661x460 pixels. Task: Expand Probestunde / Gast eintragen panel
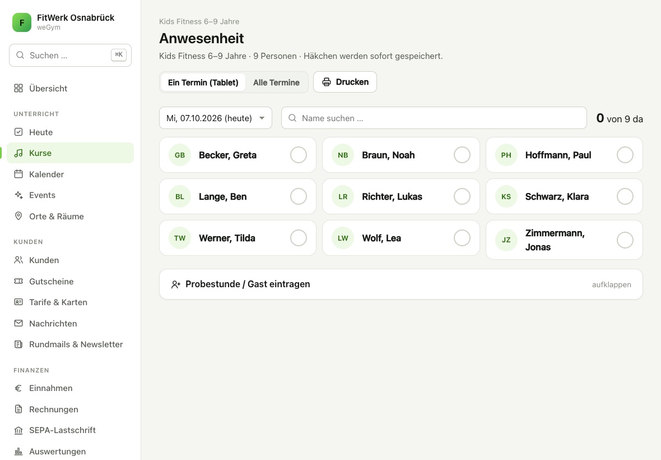401,284
